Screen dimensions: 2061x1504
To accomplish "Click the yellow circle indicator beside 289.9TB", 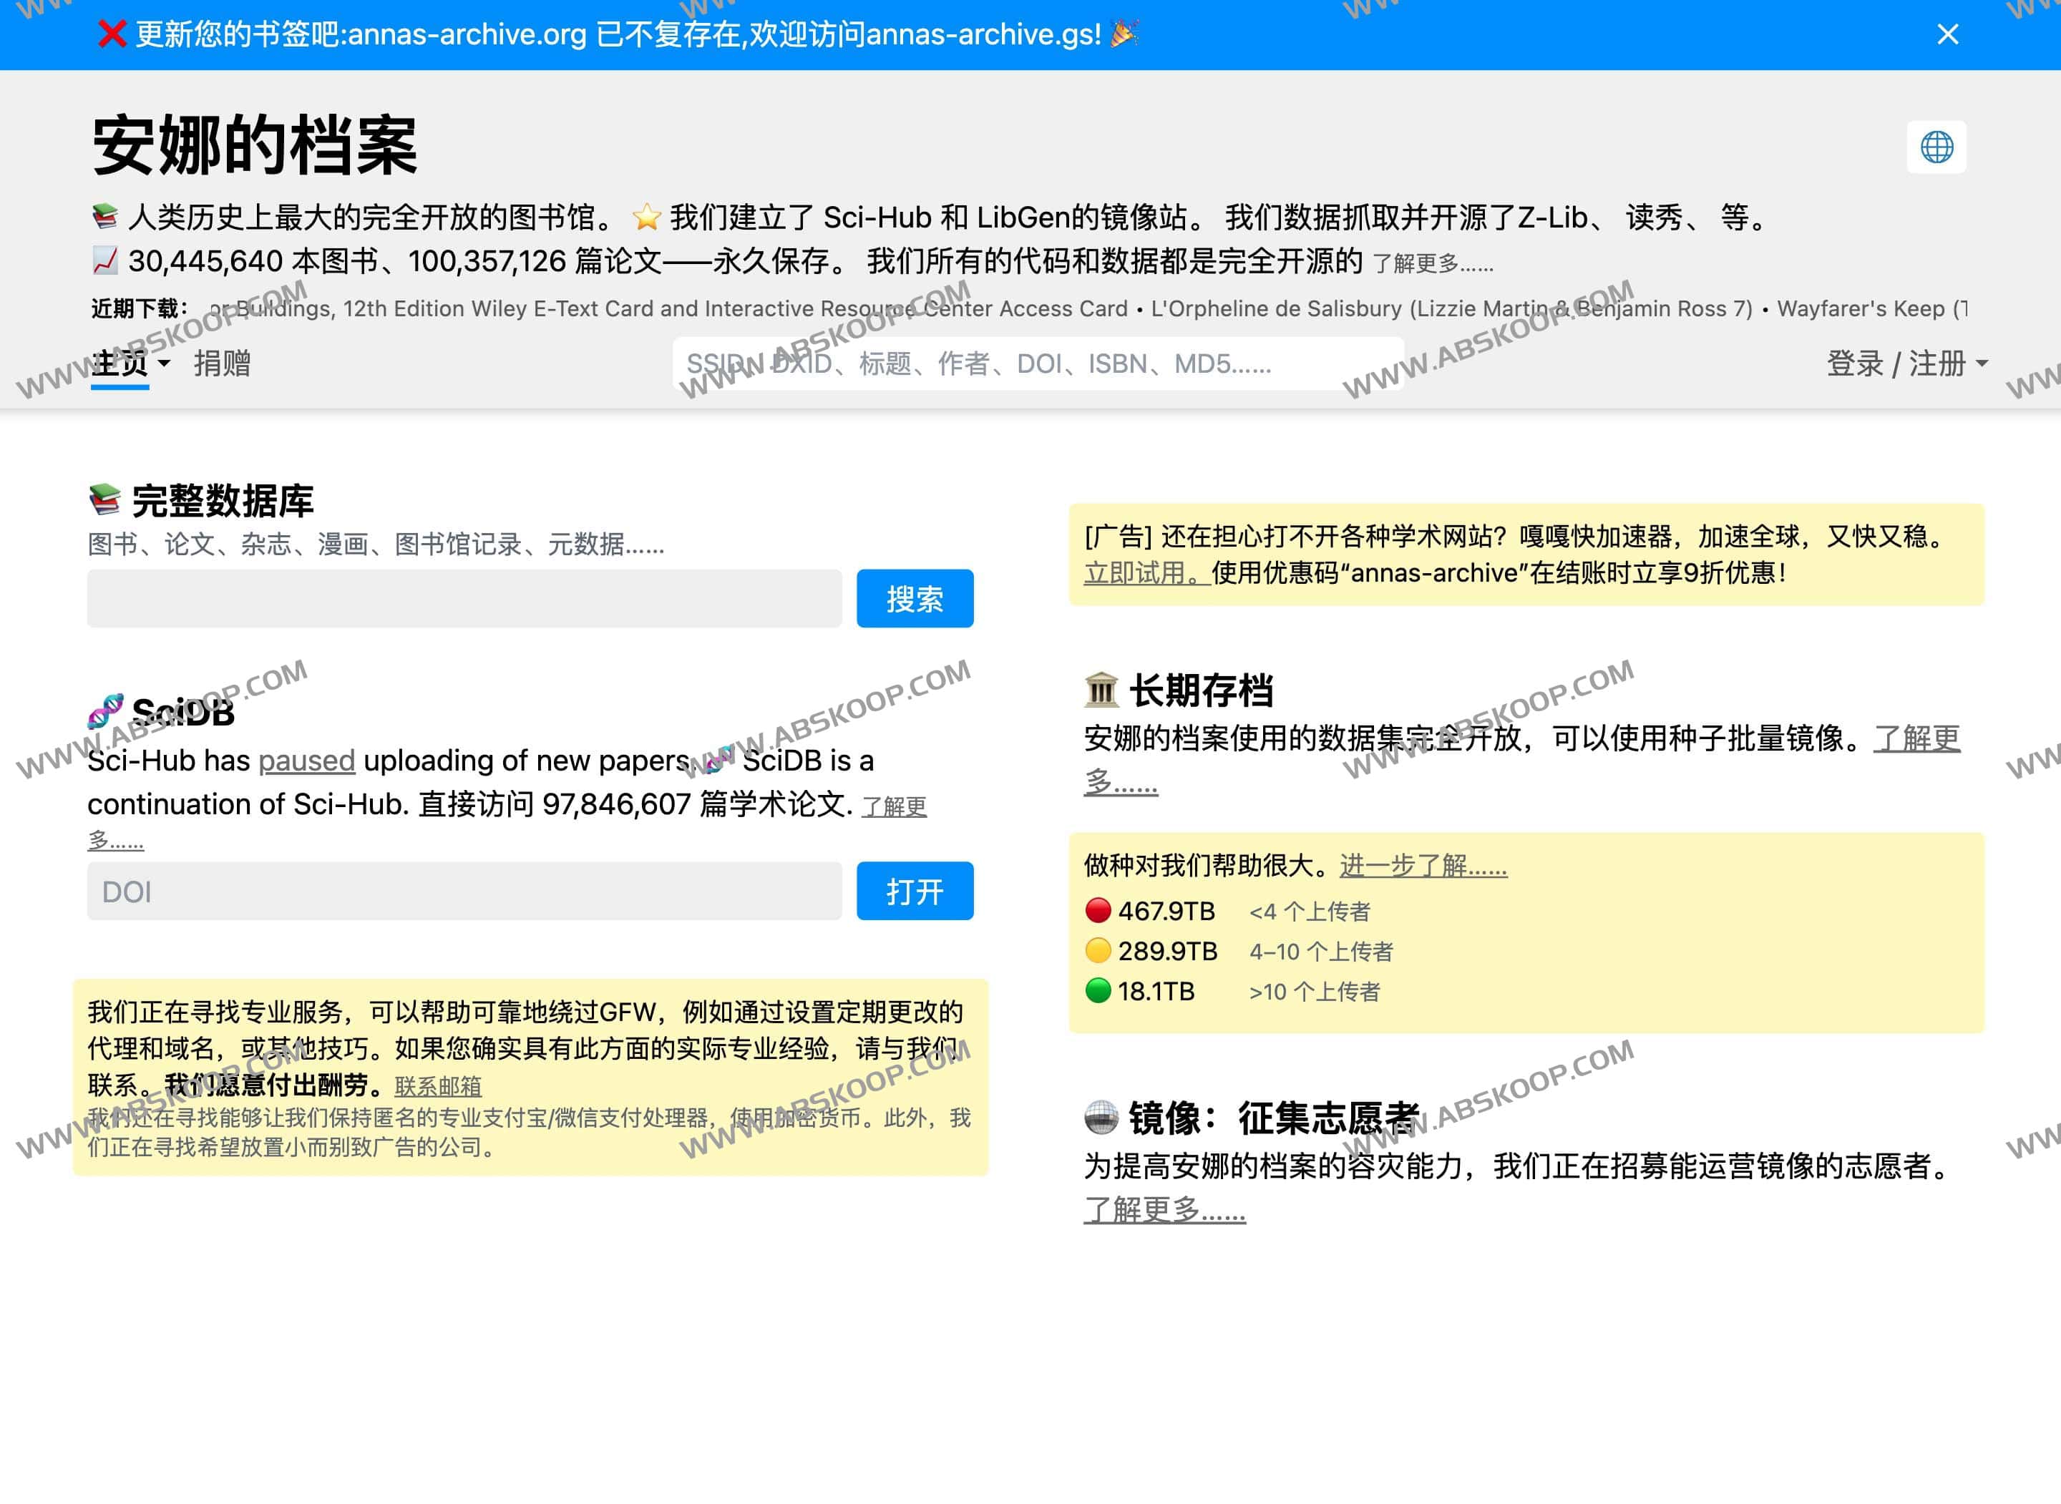I will point(1097,950).
